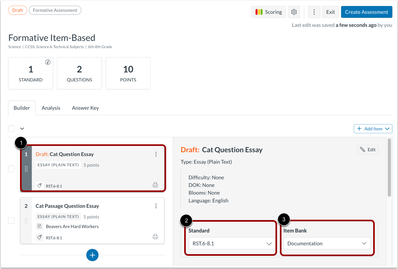Click the Scoring color bars icon
Viewport: 398px width, 269px height.
[x=259, y=12]
